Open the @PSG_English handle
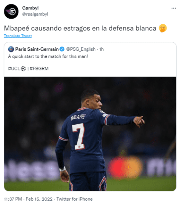Screen dimensions: 180x201 [x=81, y=49]
